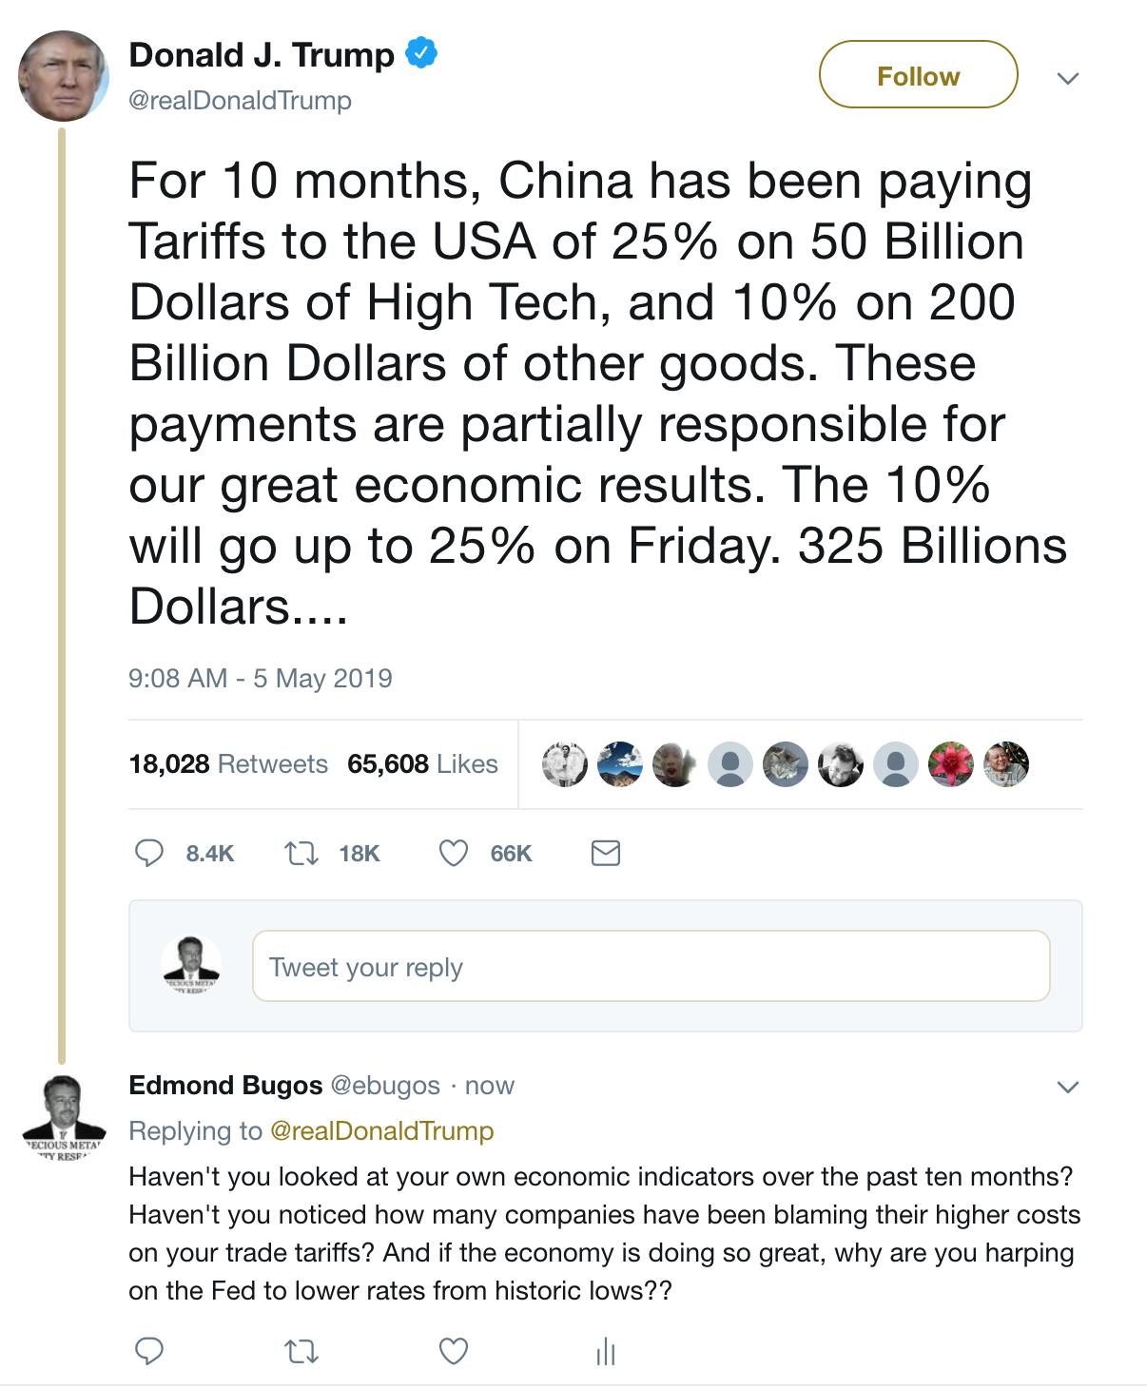Open Donald J. Trump's profile avatar
Image resolution: width=1147 pixels, height=1388 pixels.
[x=65, y=75]
